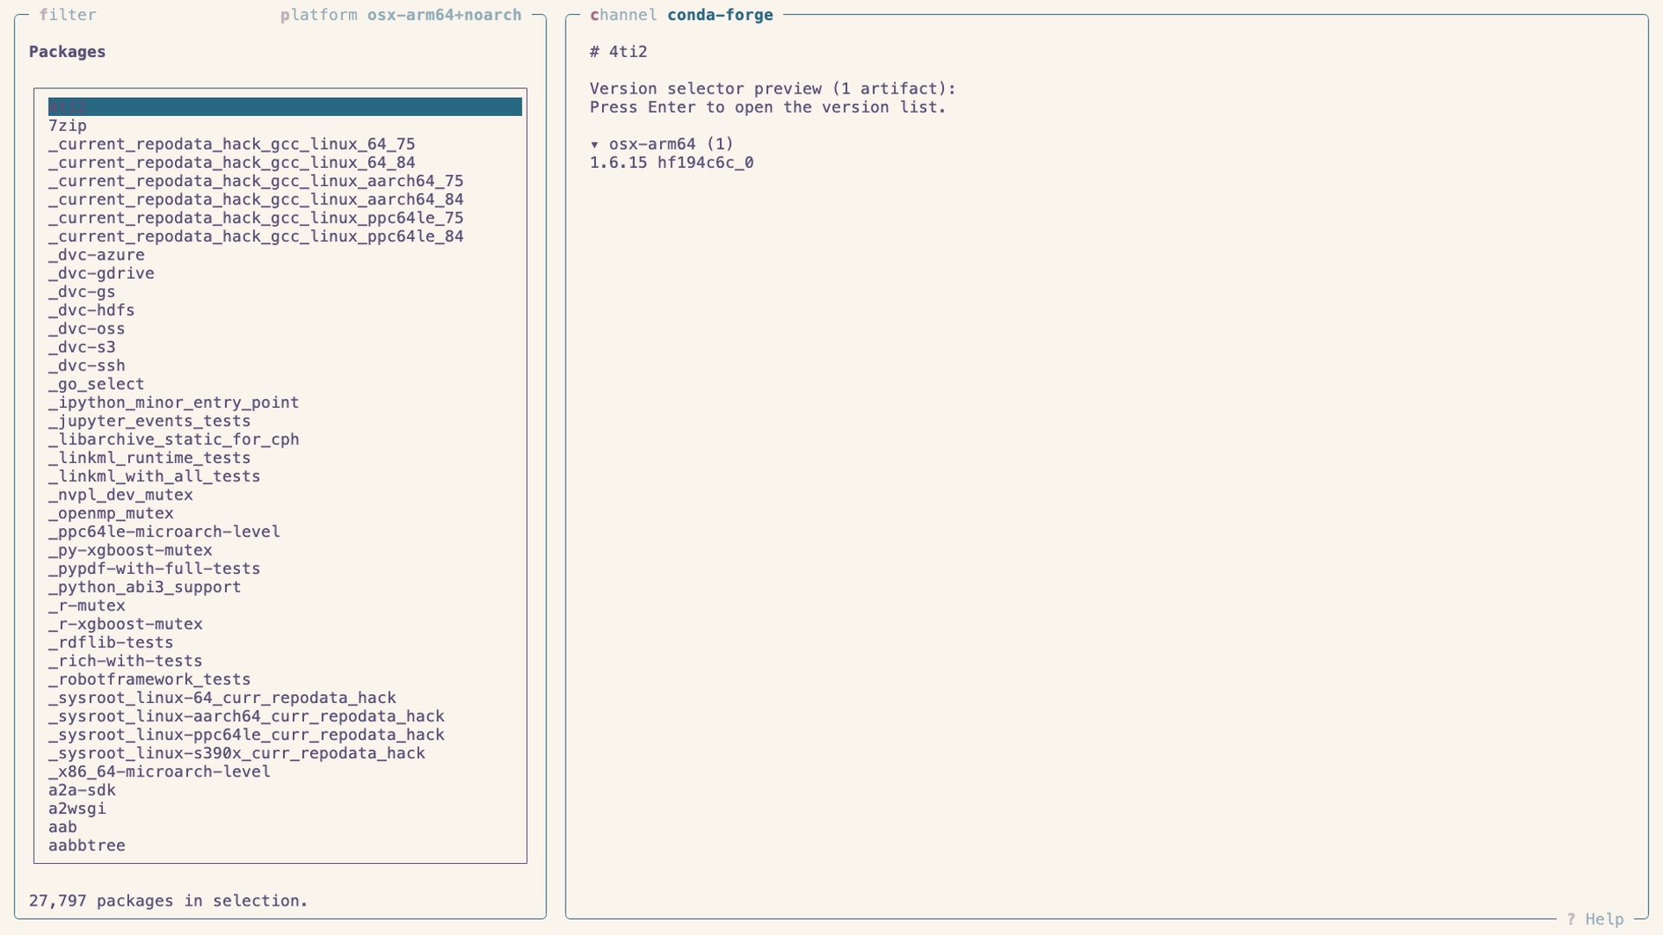This screenshot has height=935, width=1663.
Task: Select the _dvc-azure package
Action: (96, 255)
